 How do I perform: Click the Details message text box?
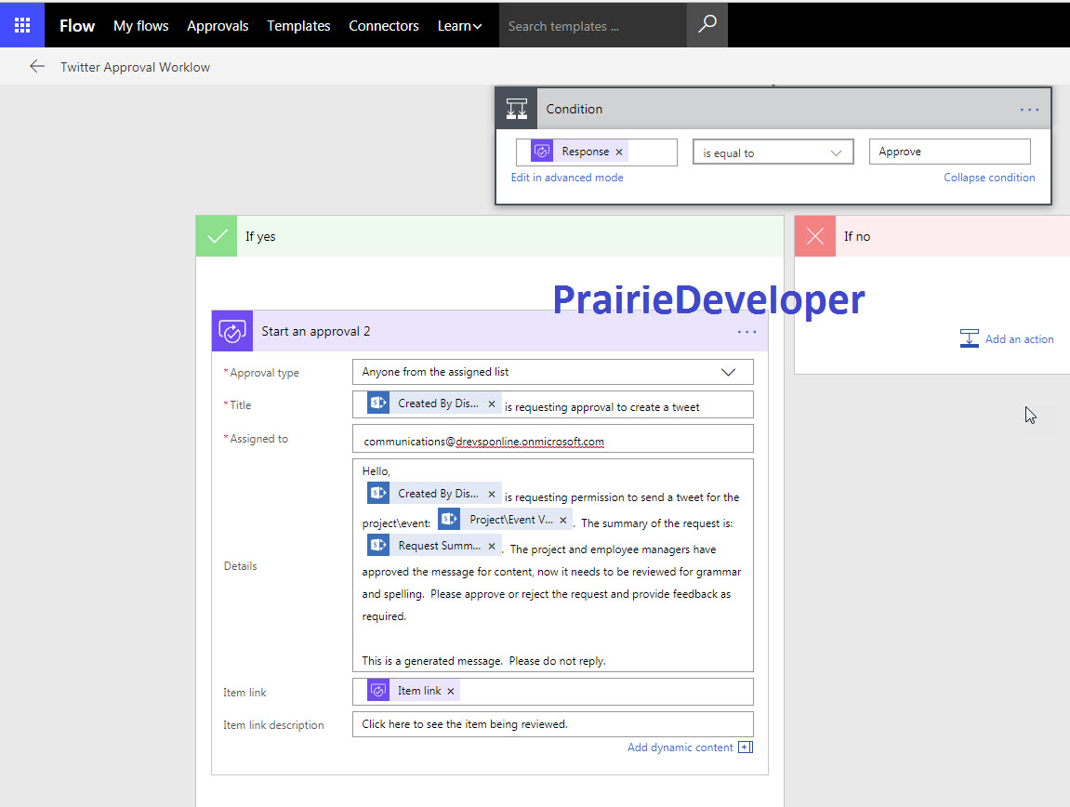553,565
